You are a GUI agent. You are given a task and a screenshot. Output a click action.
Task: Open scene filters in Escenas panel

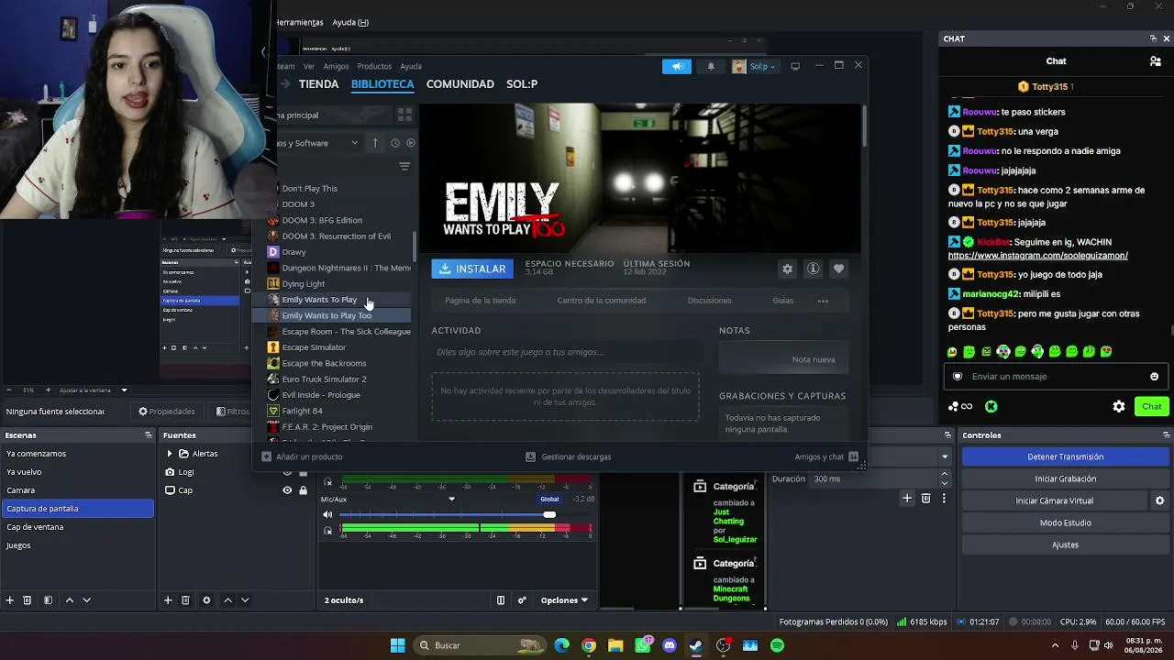(x=48, y=600)
